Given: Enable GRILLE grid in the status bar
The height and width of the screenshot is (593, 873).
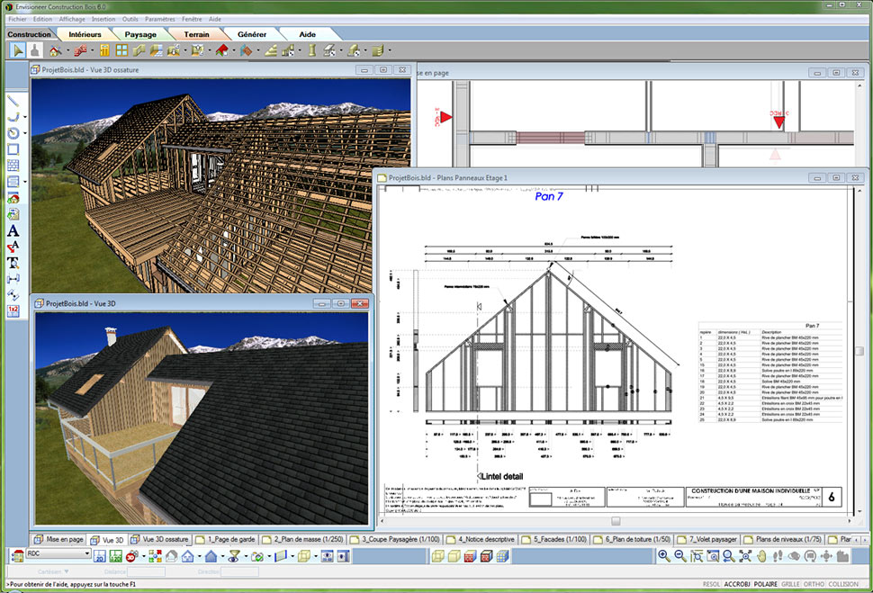Looking at the screenshot, I should click(x=790, y=584).
